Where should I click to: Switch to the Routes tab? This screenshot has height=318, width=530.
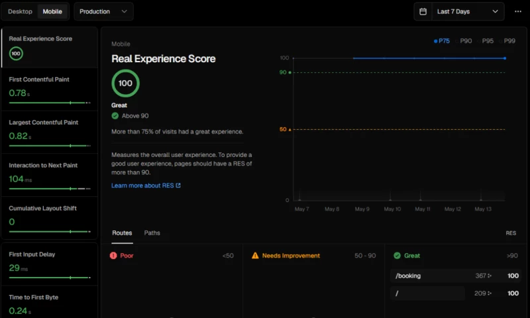[122, 233]
